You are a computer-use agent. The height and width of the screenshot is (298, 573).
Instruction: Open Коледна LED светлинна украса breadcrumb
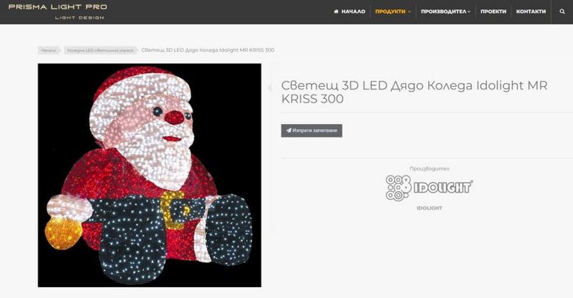click(100, 50)
